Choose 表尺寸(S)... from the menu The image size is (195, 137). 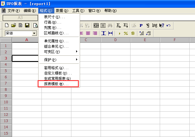pos(59,17)
